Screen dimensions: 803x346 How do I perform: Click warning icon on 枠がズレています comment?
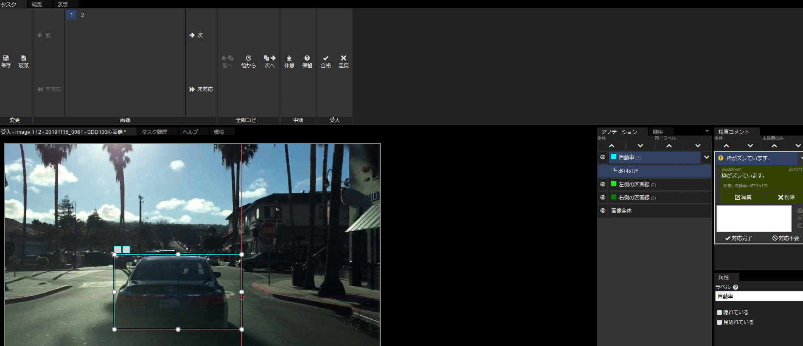click(721, 158)
